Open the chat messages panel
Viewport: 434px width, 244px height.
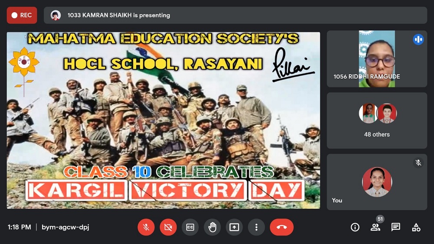(396, 228)
